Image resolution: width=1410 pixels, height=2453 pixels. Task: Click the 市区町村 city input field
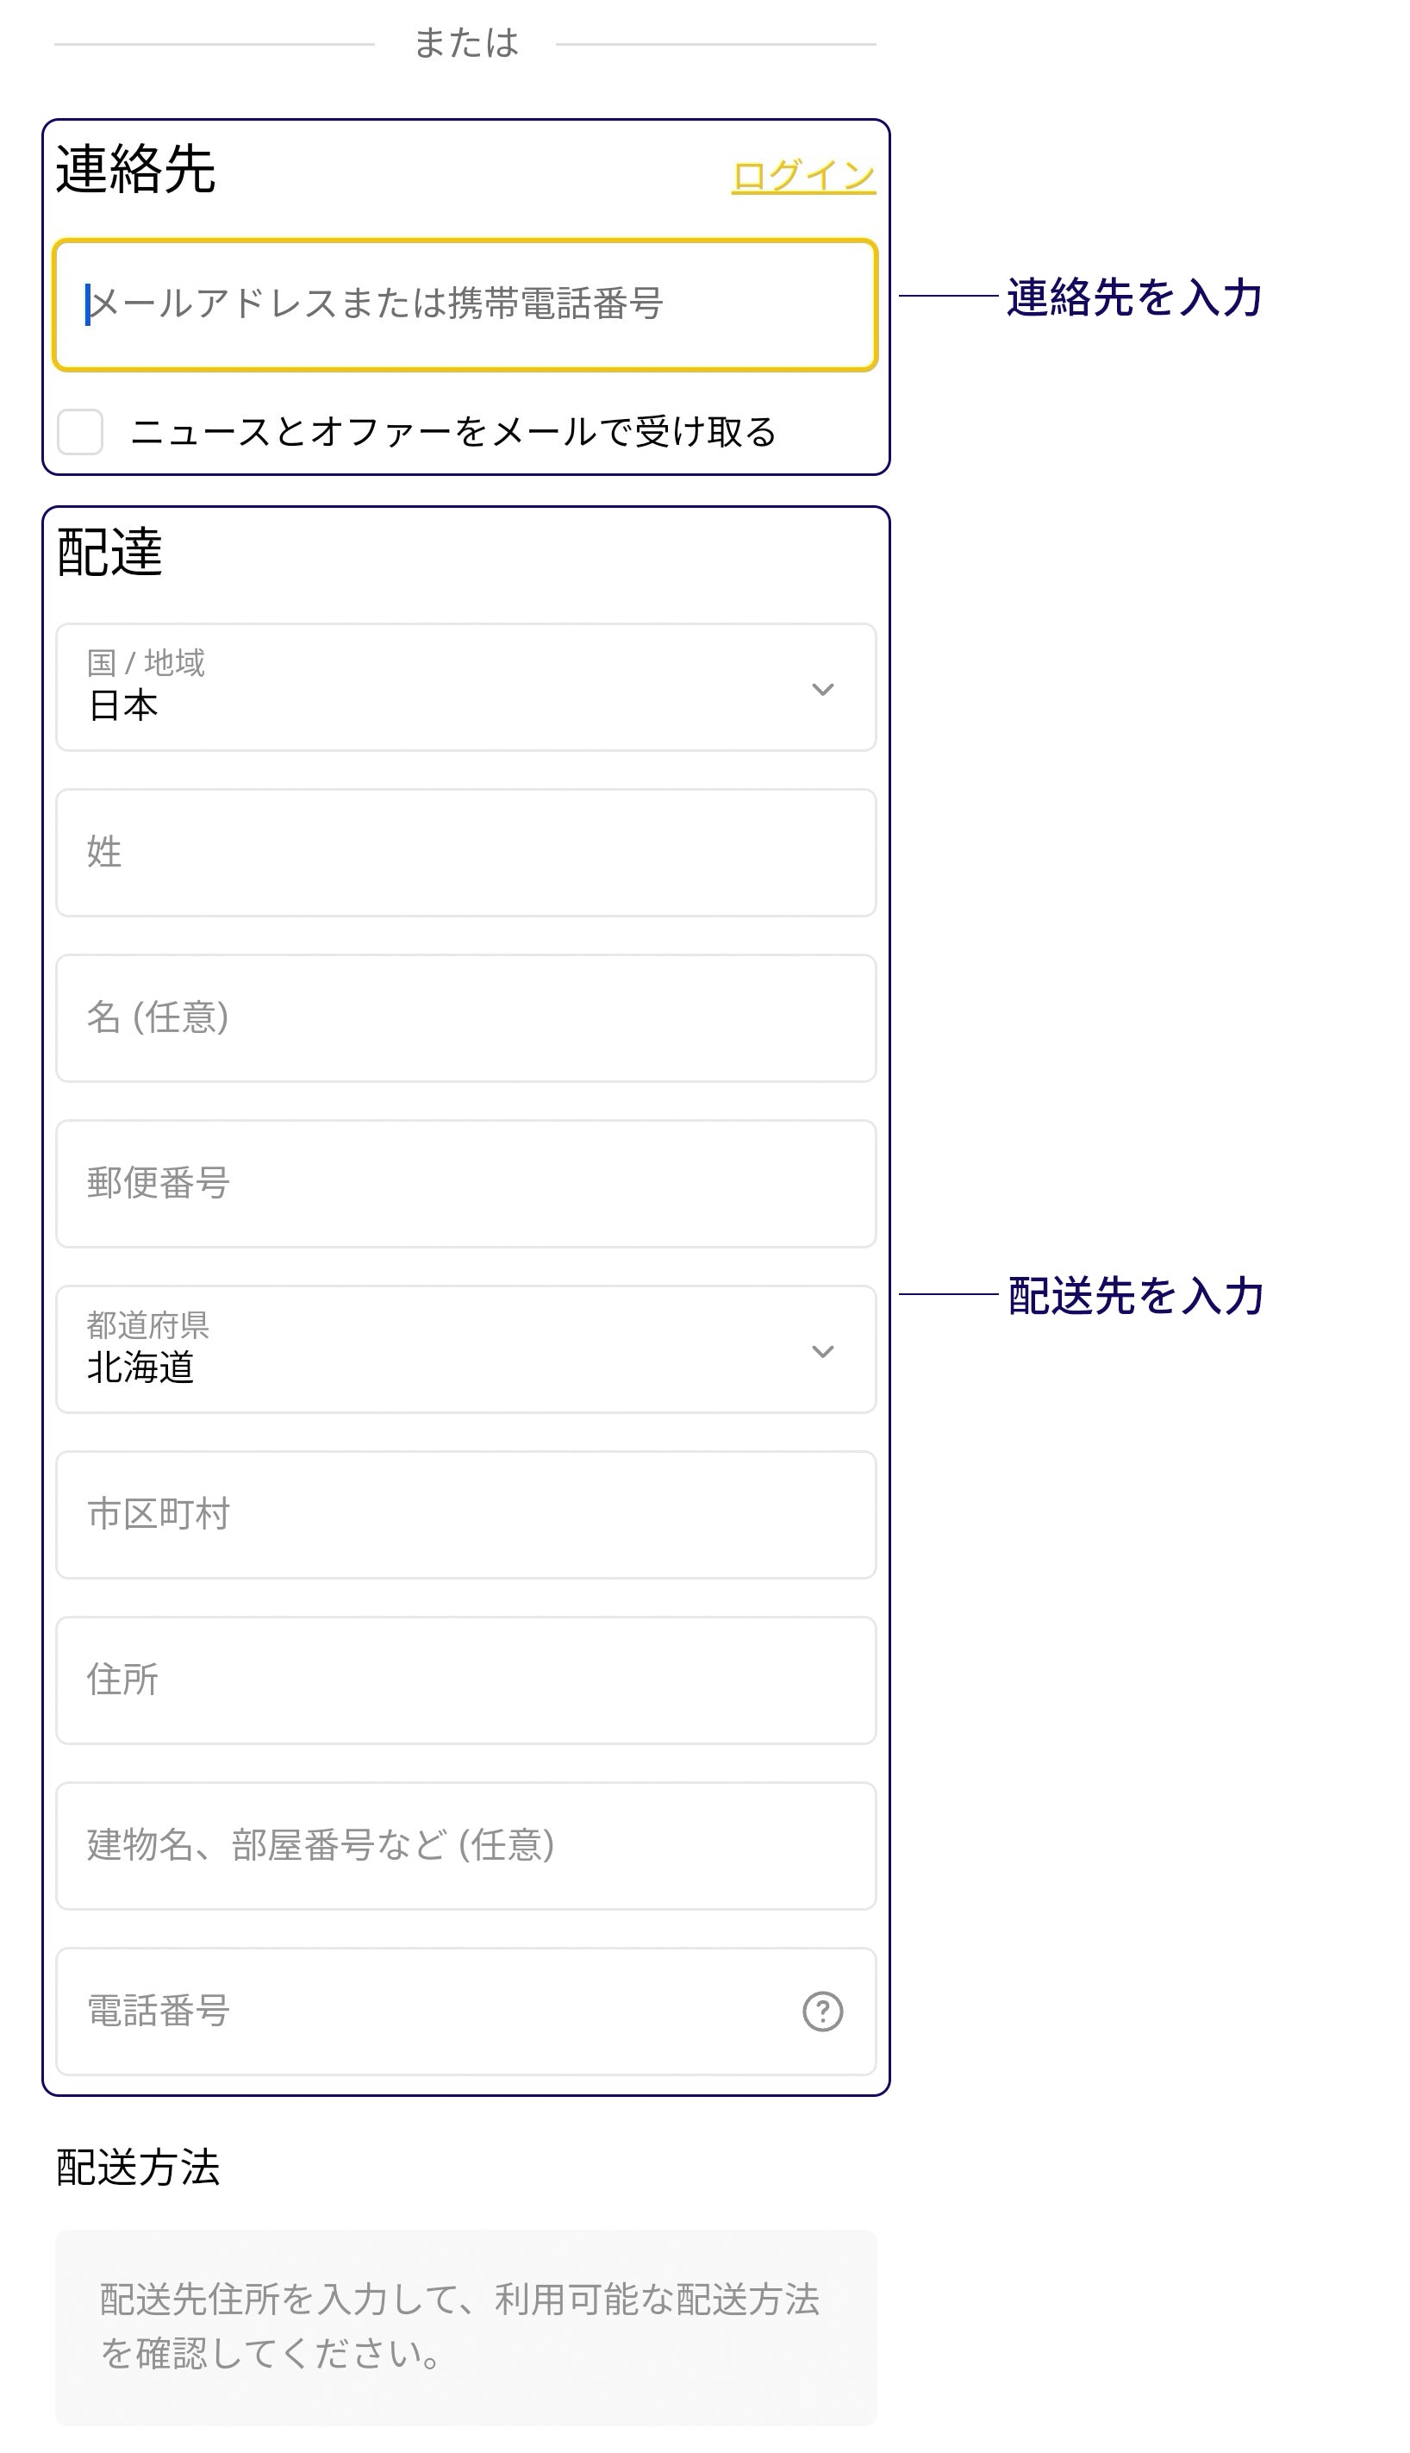465,1515
